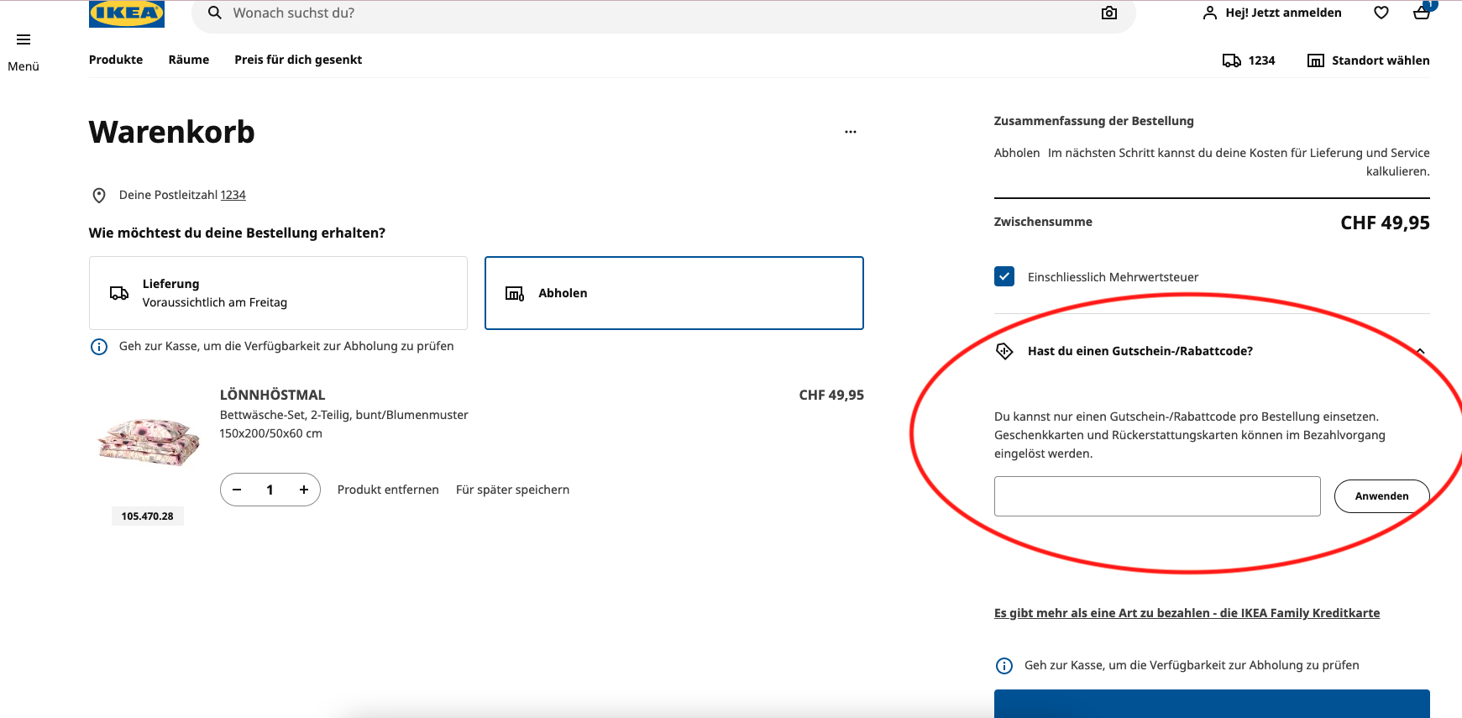Open IKEA Family Kreditkarte link
This screenshot has width=1462, height=718.
click(1187, 613)
